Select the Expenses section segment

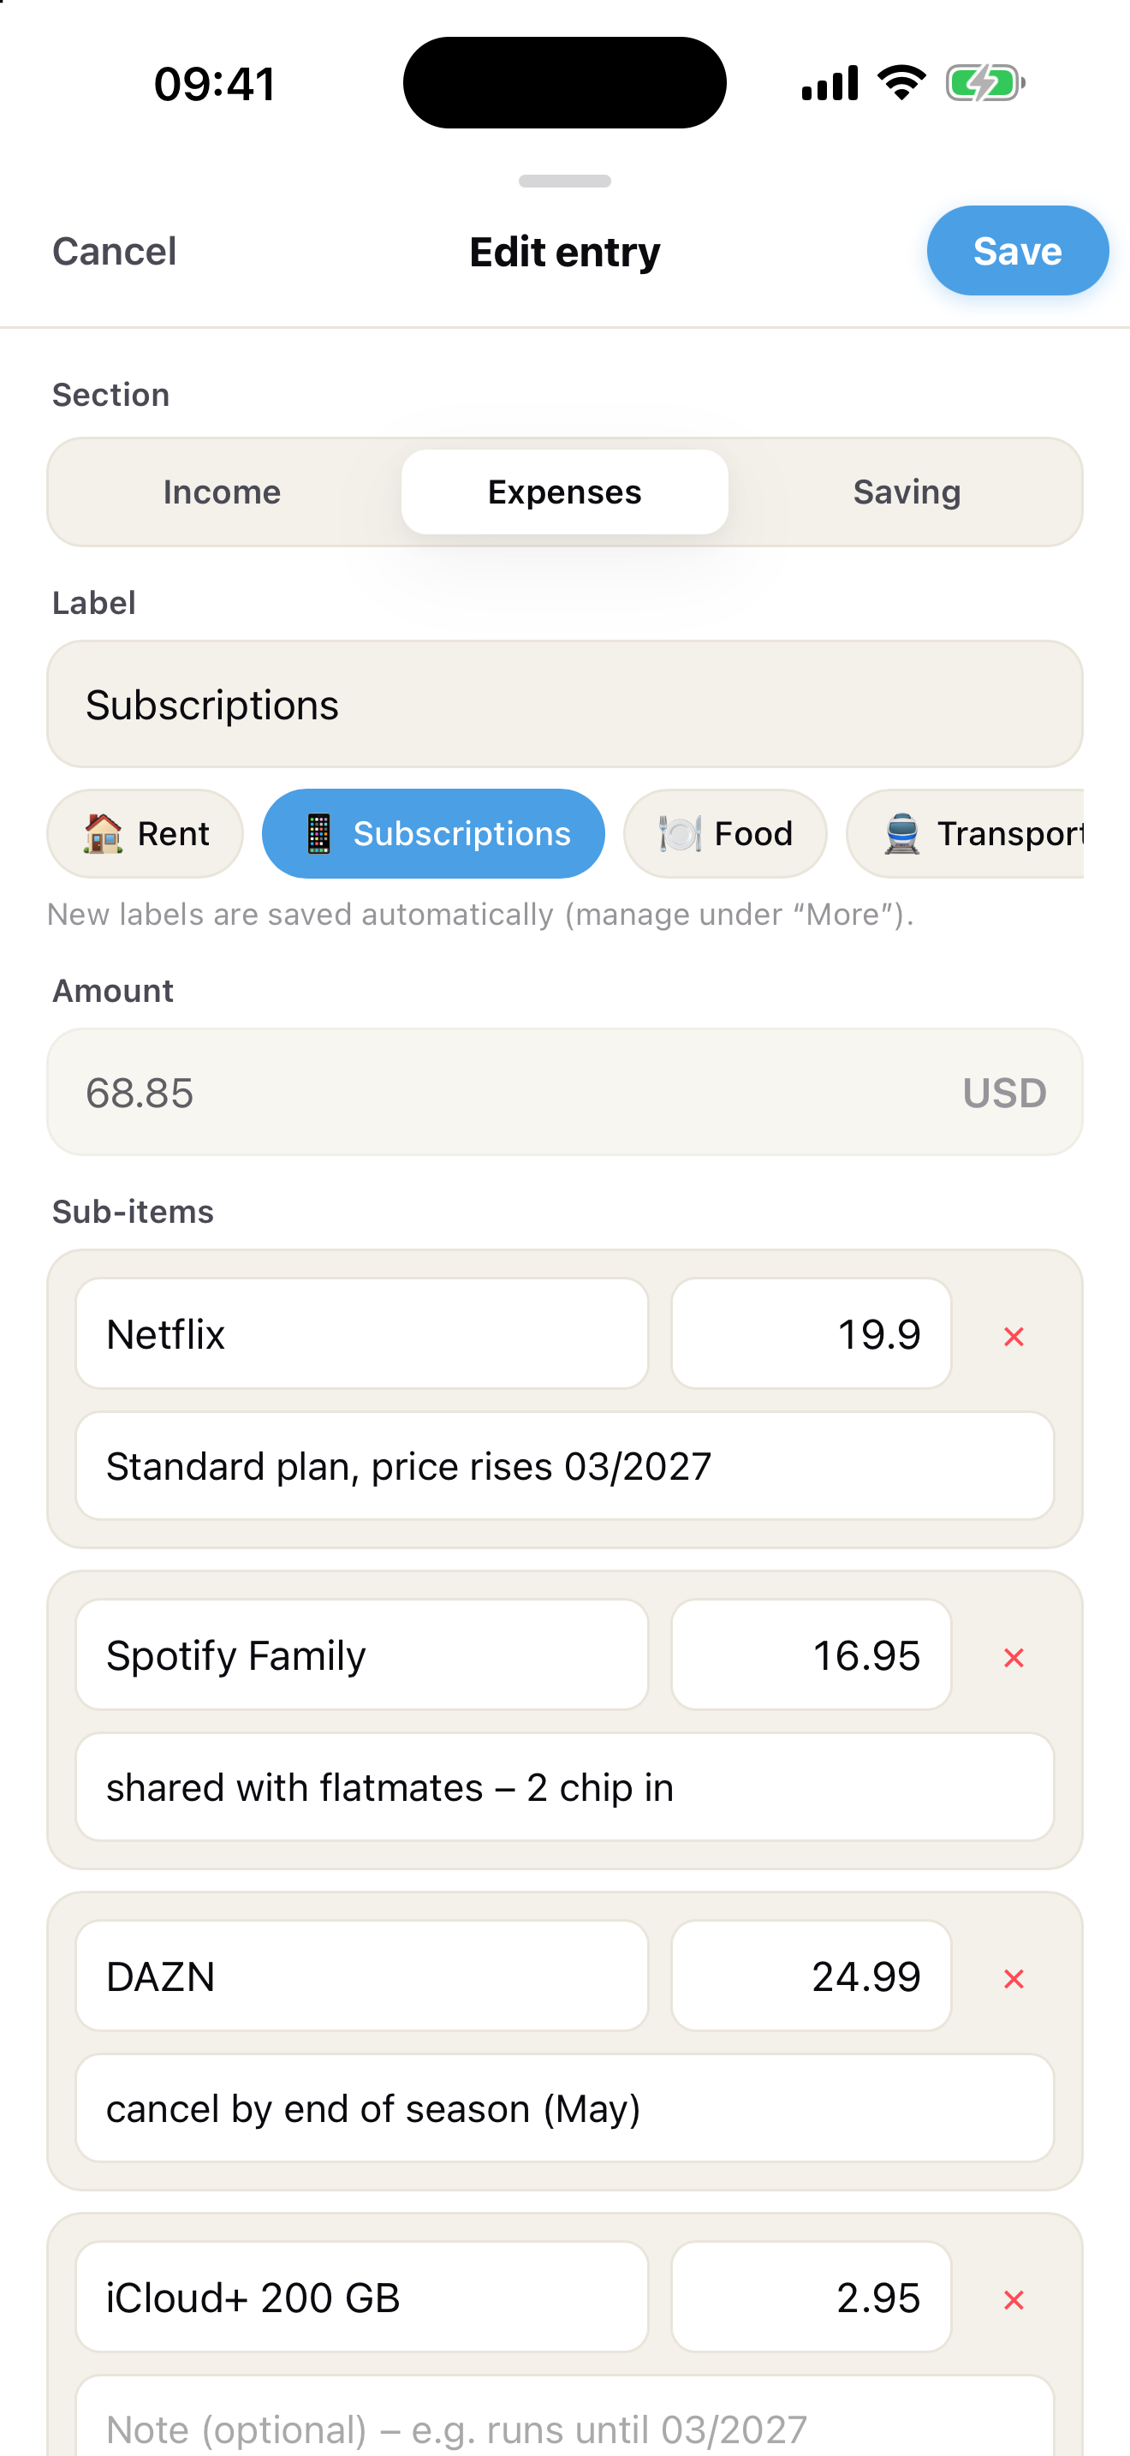[565, 492]
